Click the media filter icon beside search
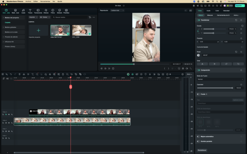247x154 pixels. (x=90, y=17)
